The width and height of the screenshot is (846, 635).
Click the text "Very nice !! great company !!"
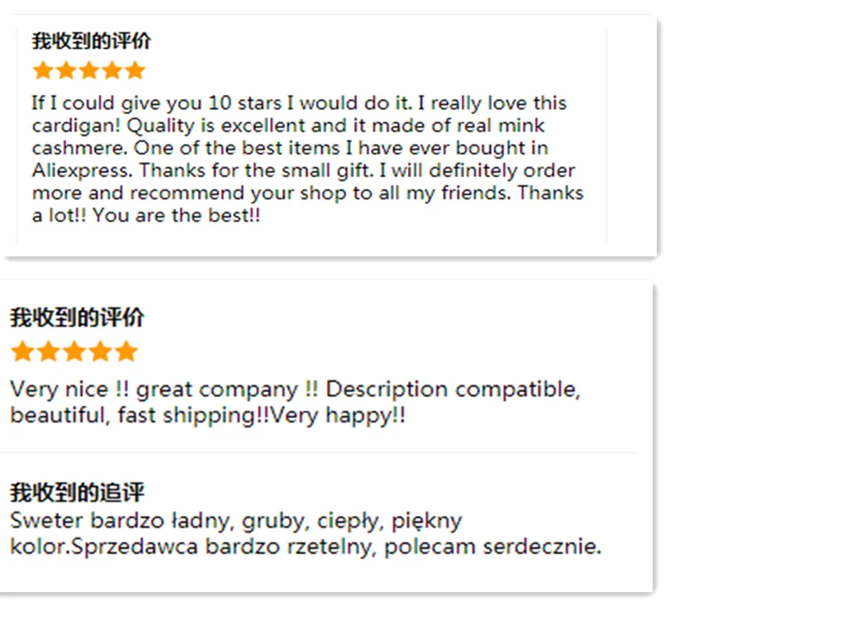point(164,390)
